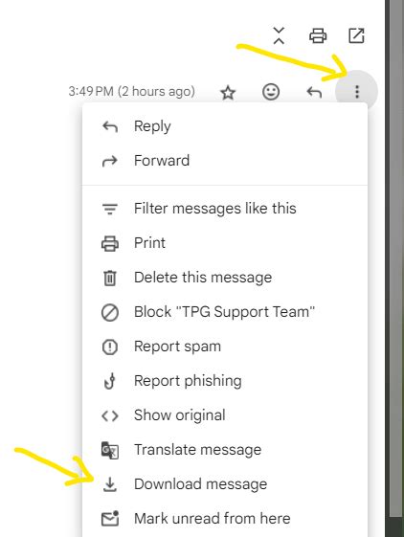
Task: Select Mark unread from here
Action: click(x=225, y=519)
